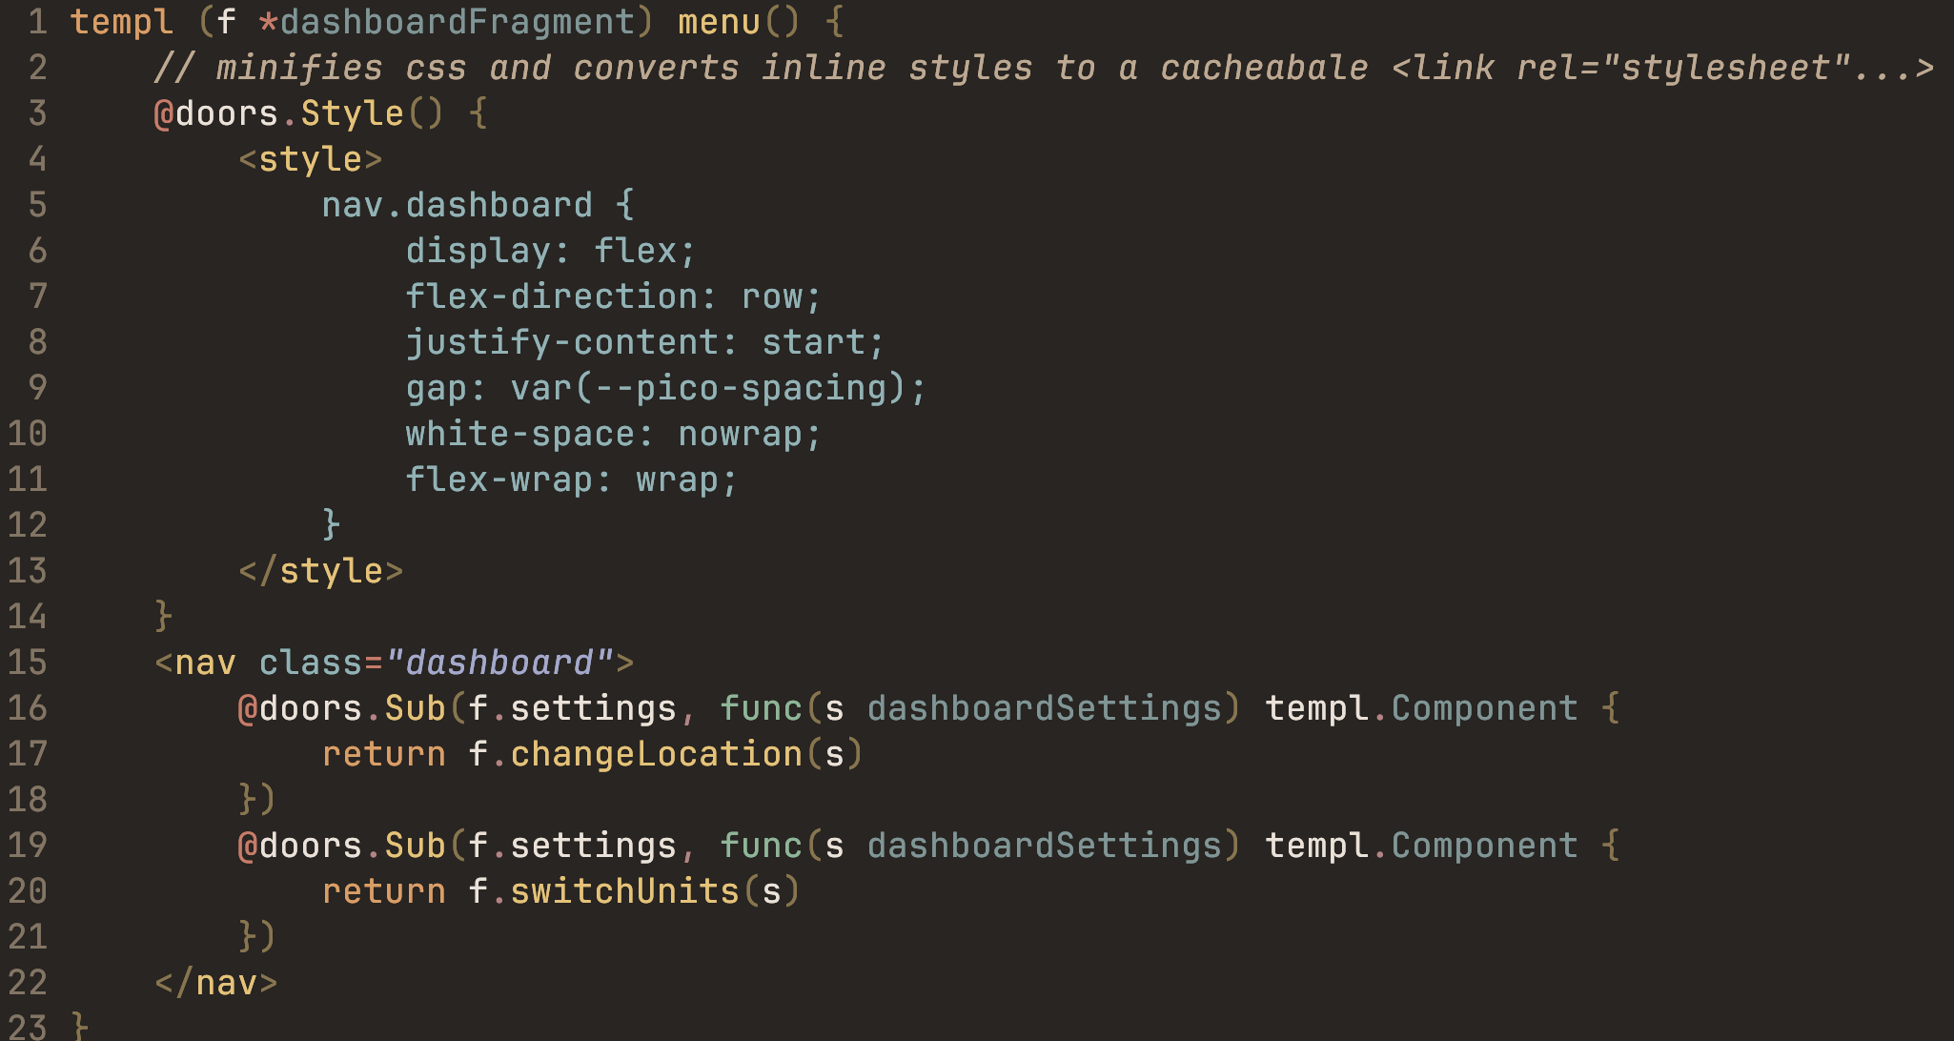1954x1041 pixels.
Task: Click the 'white-space: nowrap;' line
Action: click(x=612, y=434)
